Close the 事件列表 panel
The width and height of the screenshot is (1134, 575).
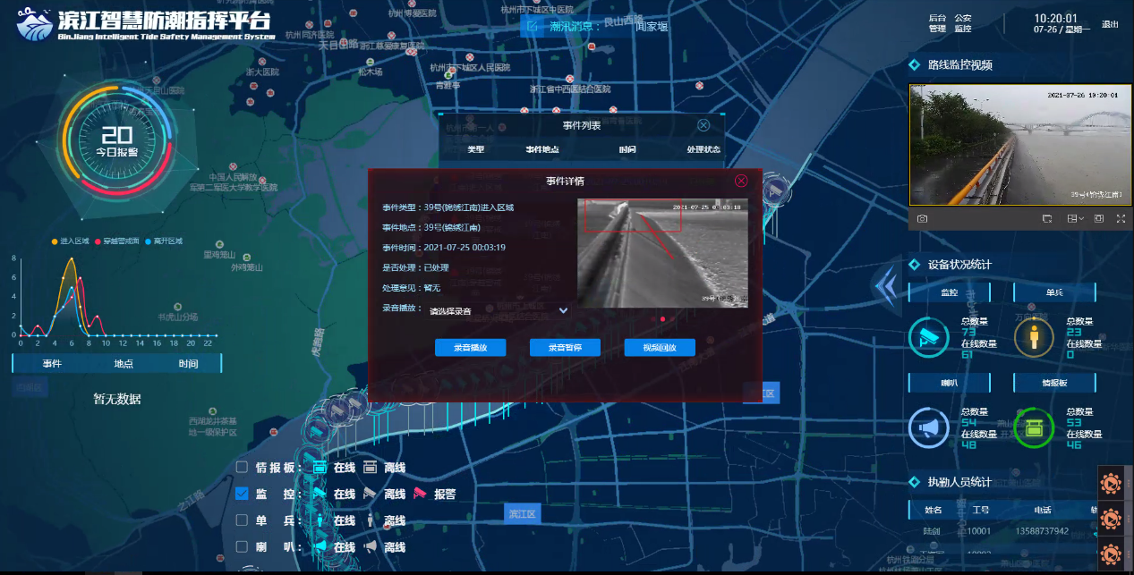(x=703, y=125)
